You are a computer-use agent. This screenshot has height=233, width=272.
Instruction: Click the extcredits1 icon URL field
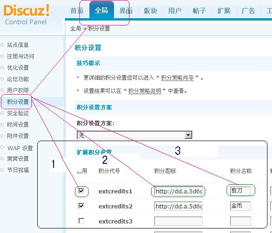178,191
